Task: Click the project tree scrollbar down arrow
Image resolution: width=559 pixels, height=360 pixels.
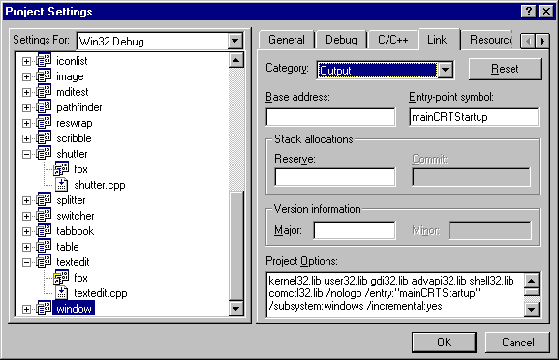Action: pos(236,309)
